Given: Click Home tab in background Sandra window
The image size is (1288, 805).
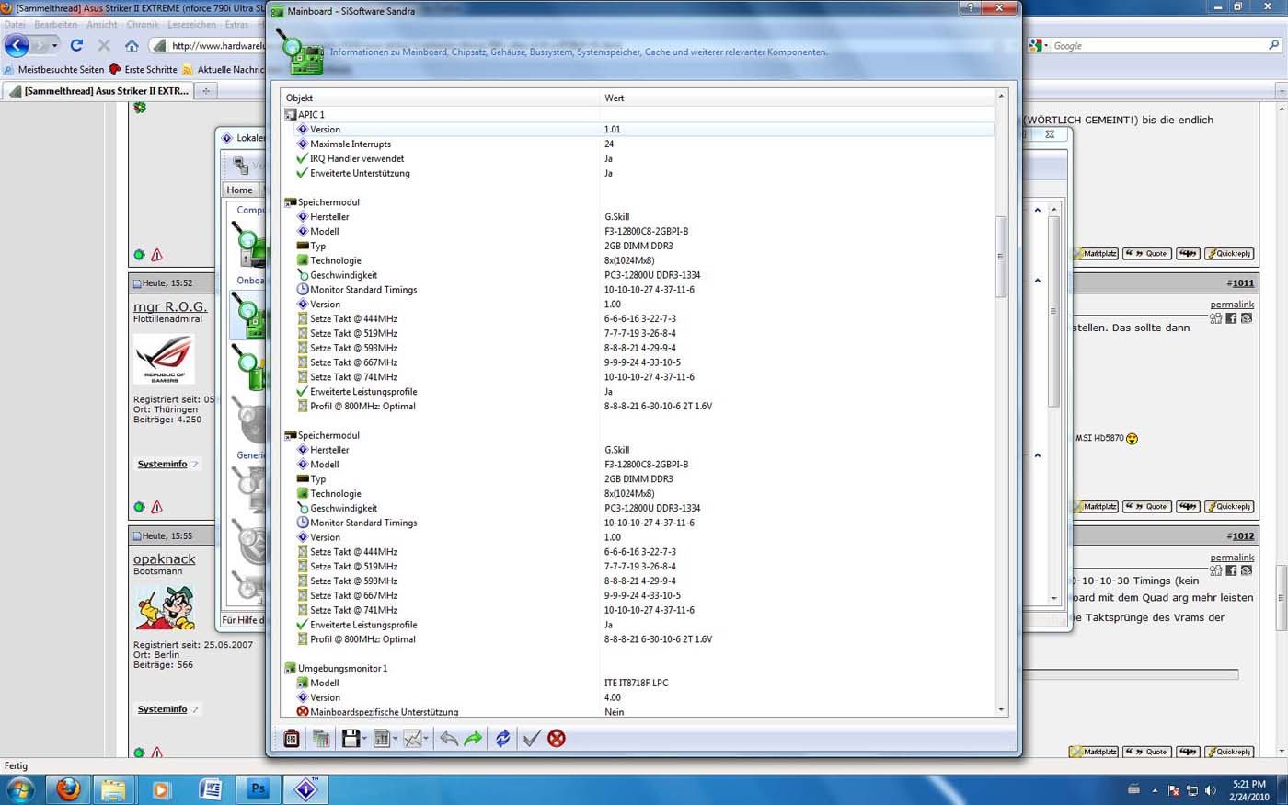Looking at the screenshot, I should [x=240, y=190].
